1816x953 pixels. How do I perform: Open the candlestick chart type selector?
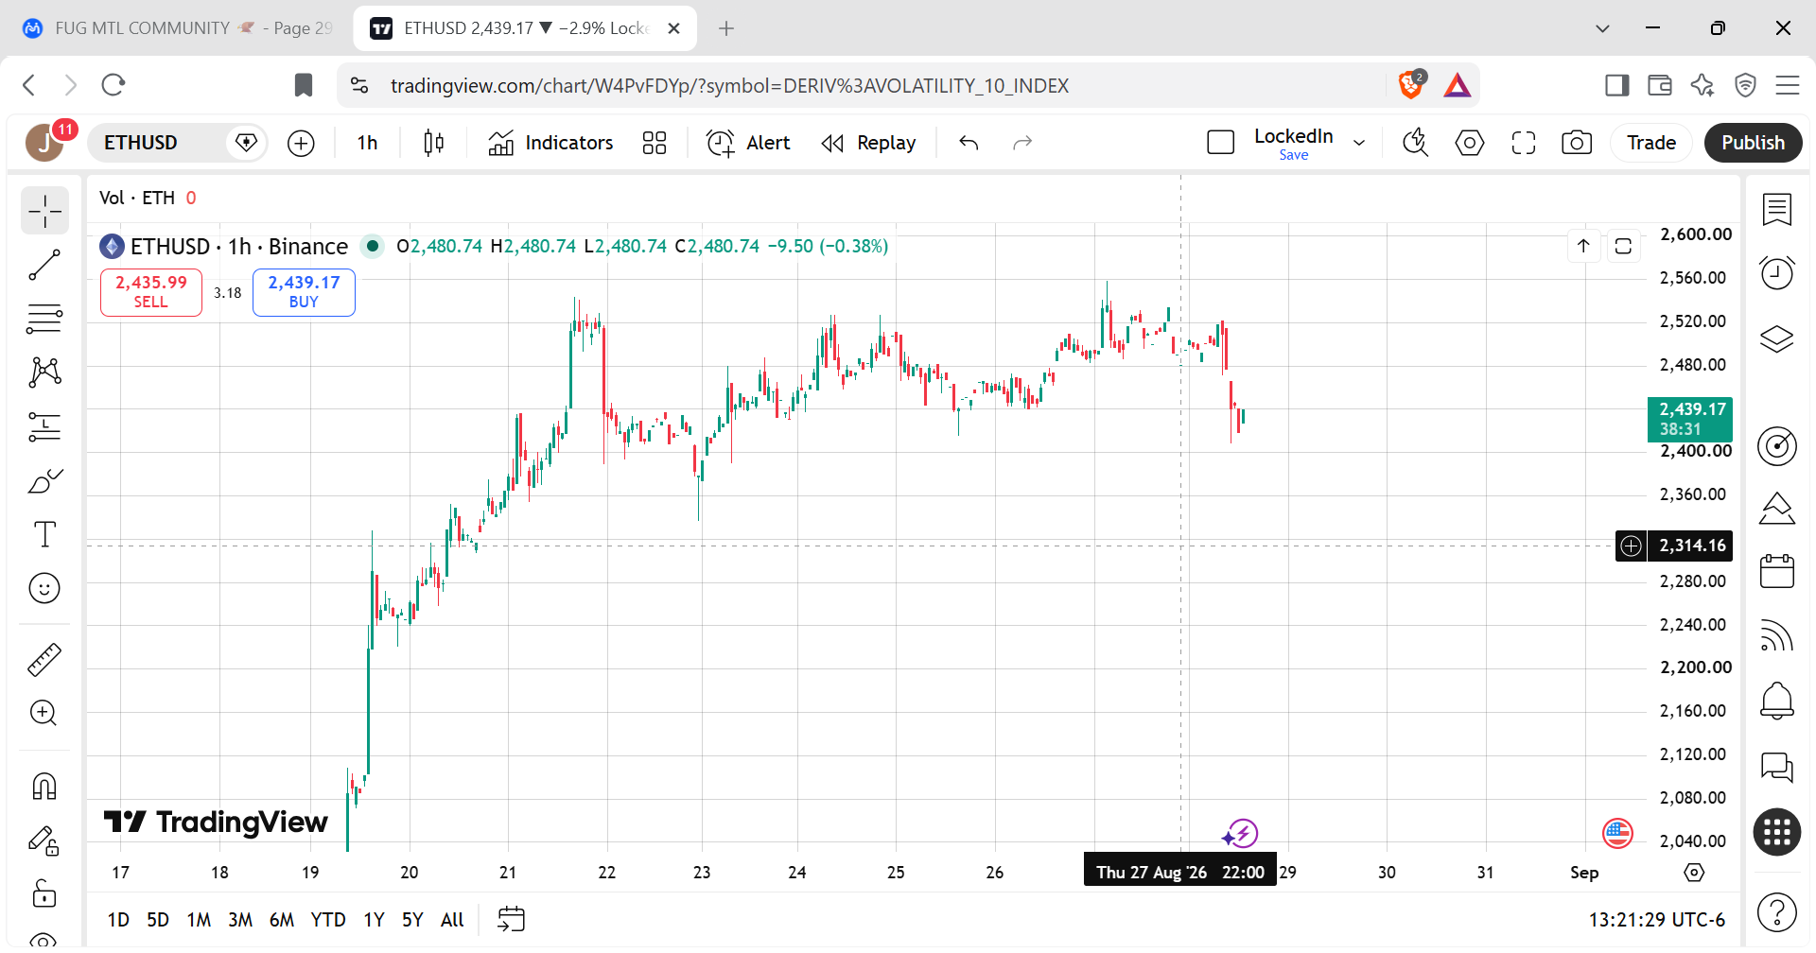pyautogui.click(x=434, y=143)
